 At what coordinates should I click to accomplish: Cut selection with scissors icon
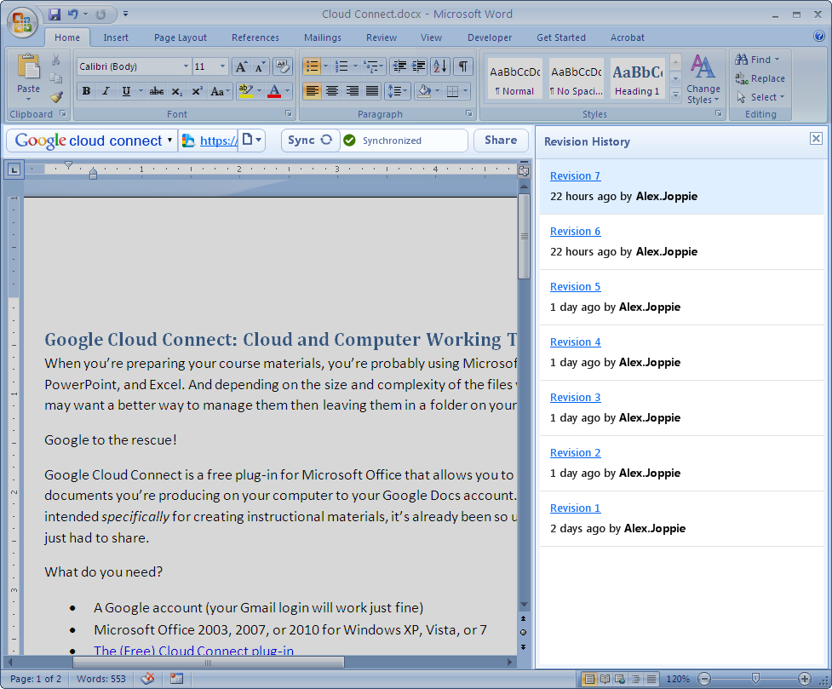[x=55, y=59]
